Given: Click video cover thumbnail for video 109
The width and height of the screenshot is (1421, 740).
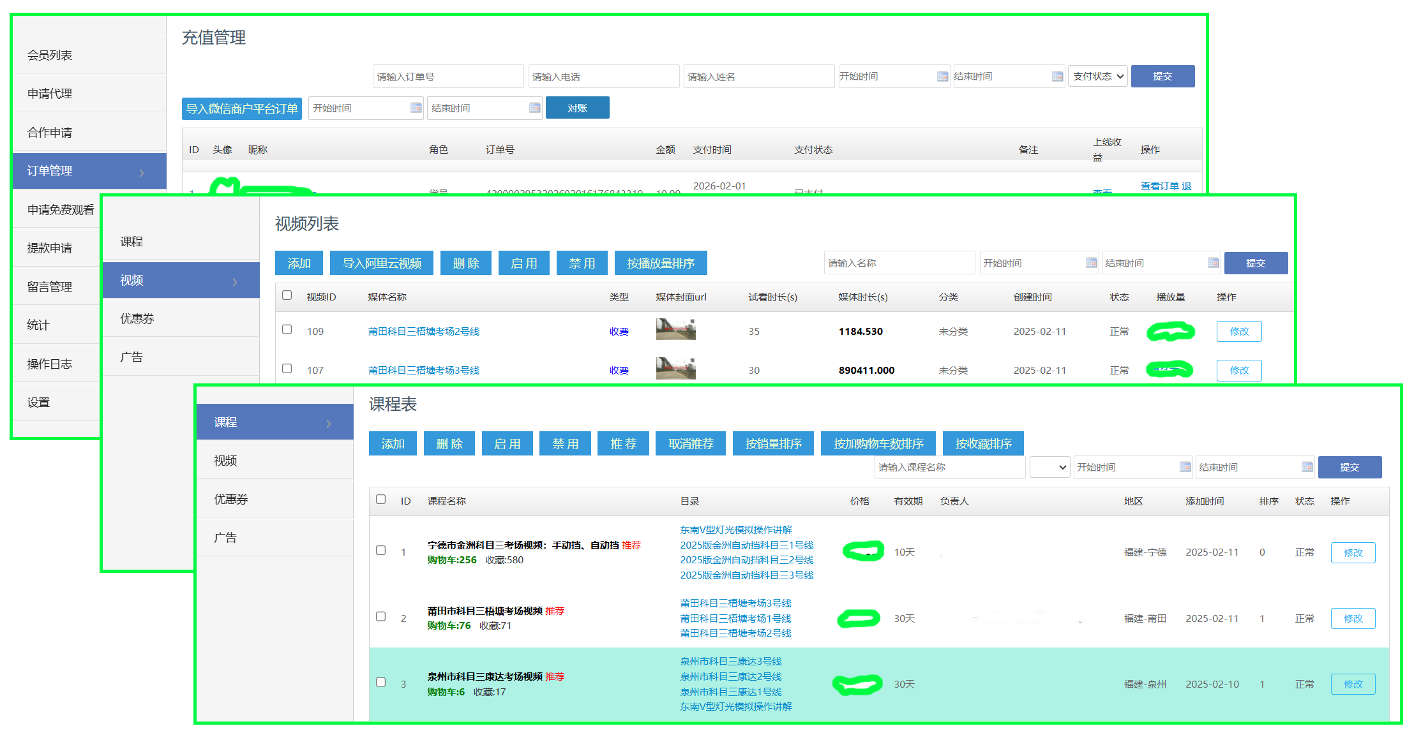Looking at the screenshot, I should (675, 329).
